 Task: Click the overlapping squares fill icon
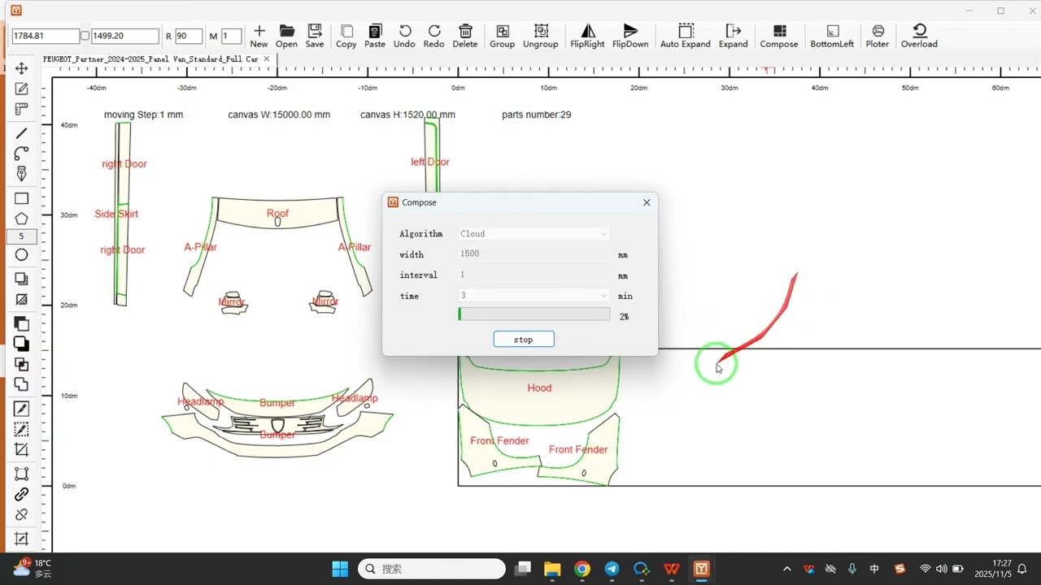21,323
